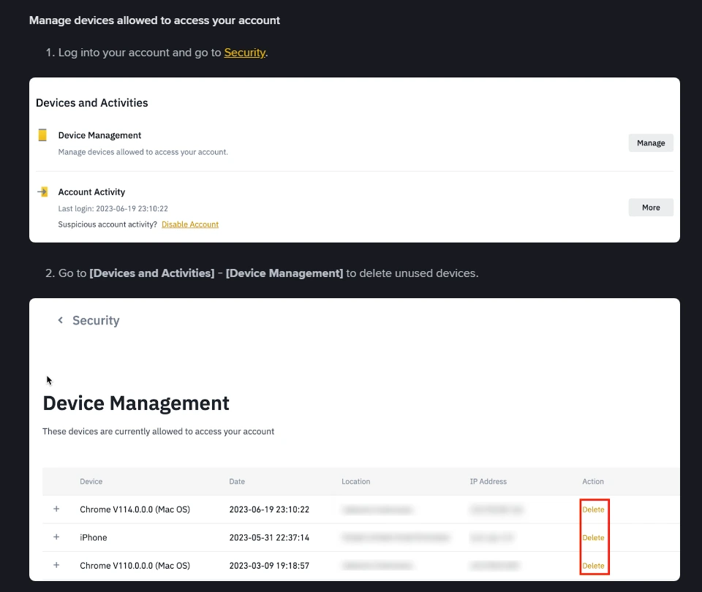Expand the Chrome V114.0.0.0 device row

[x=56, y=509]
